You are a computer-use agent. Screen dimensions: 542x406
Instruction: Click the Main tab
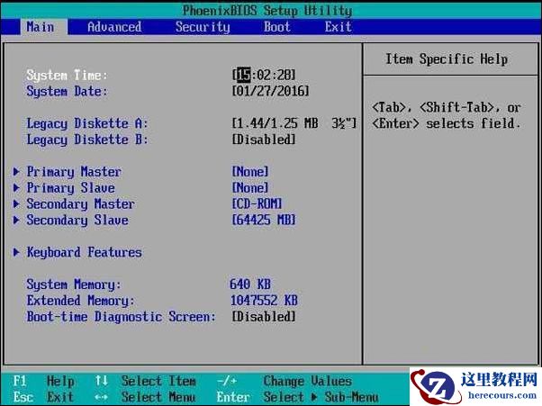pyautogui.click(x=40, y=27)
